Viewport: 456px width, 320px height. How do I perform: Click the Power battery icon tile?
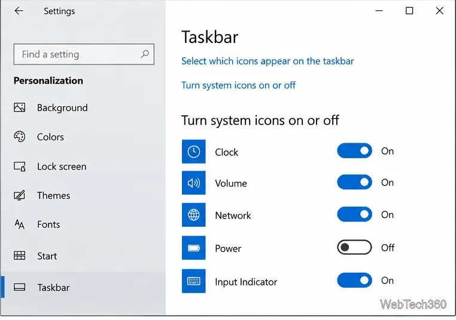pos(194,248)
